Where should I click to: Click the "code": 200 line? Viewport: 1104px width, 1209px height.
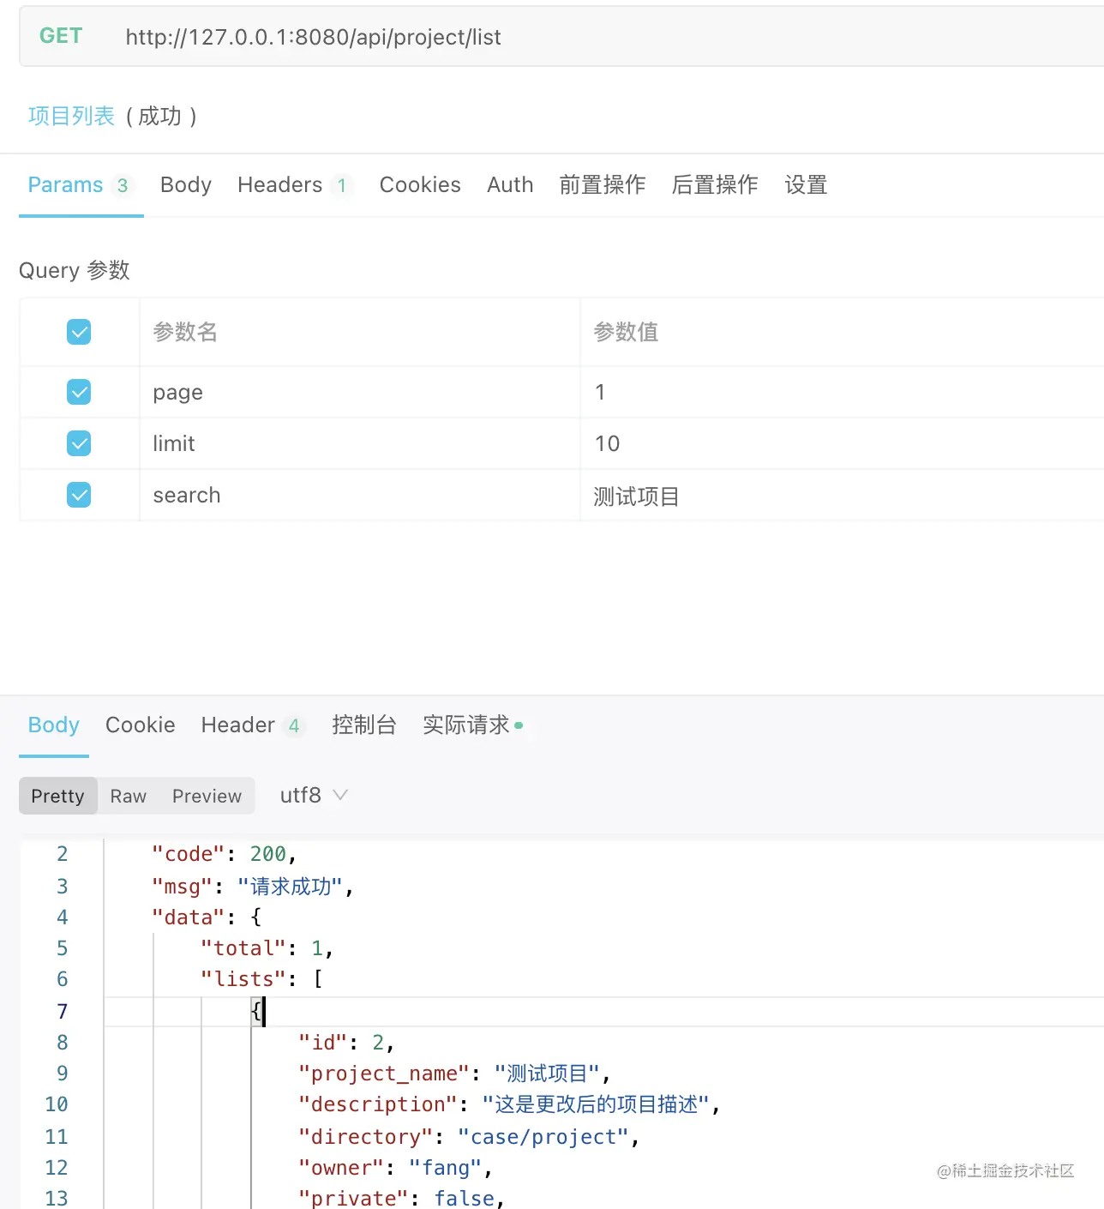224,854
